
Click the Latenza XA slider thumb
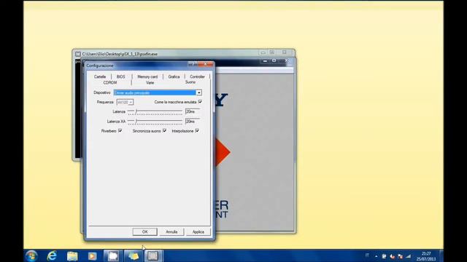click(x=136, y=121)
